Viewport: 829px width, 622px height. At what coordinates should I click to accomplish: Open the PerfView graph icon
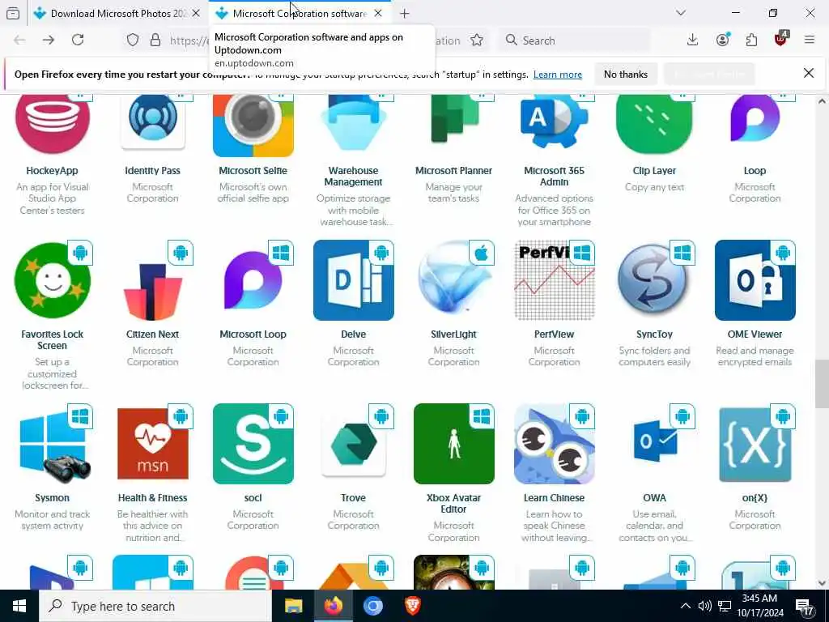[x=554, y=280]
